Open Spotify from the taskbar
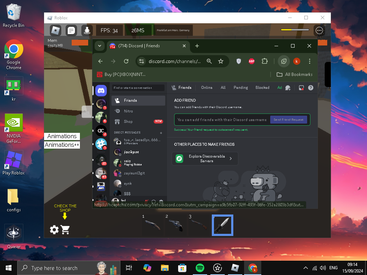 pyautogui.click(x=200, y=268)
